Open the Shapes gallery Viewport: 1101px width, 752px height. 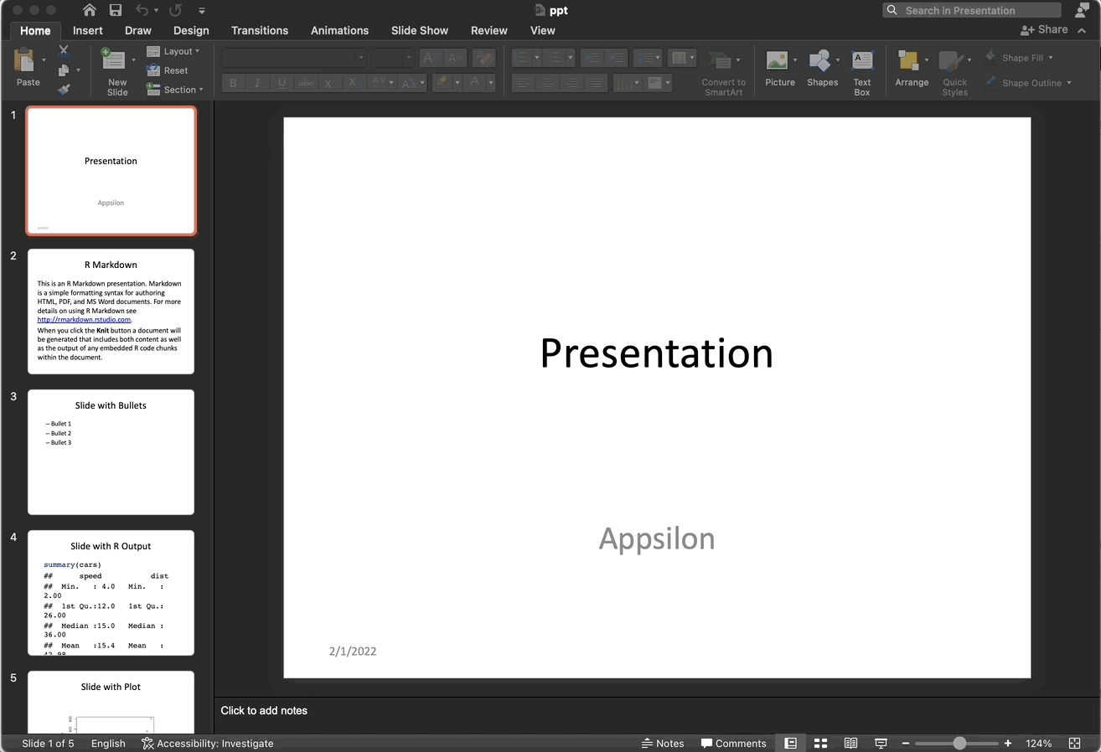822,67
